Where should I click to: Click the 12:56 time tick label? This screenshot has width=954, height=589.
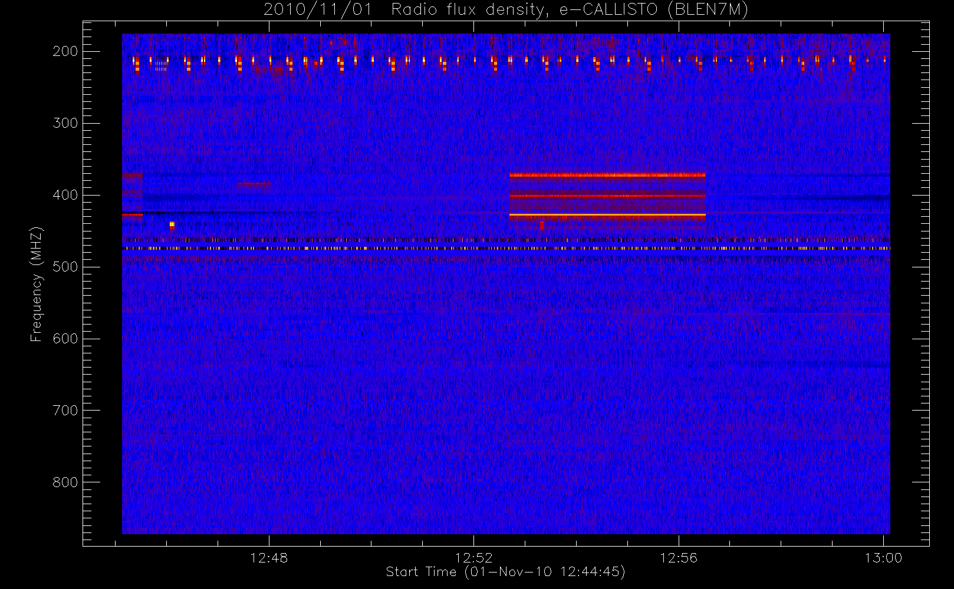point(679,558)
